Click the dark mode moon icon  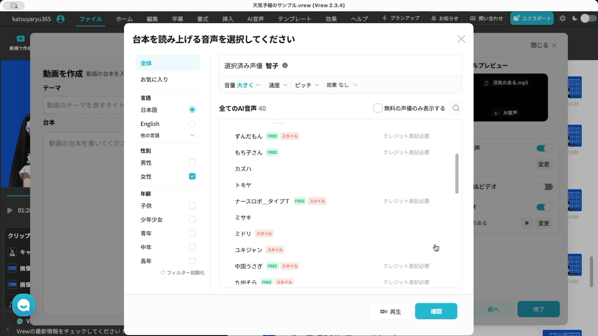[x=574, y=19]
